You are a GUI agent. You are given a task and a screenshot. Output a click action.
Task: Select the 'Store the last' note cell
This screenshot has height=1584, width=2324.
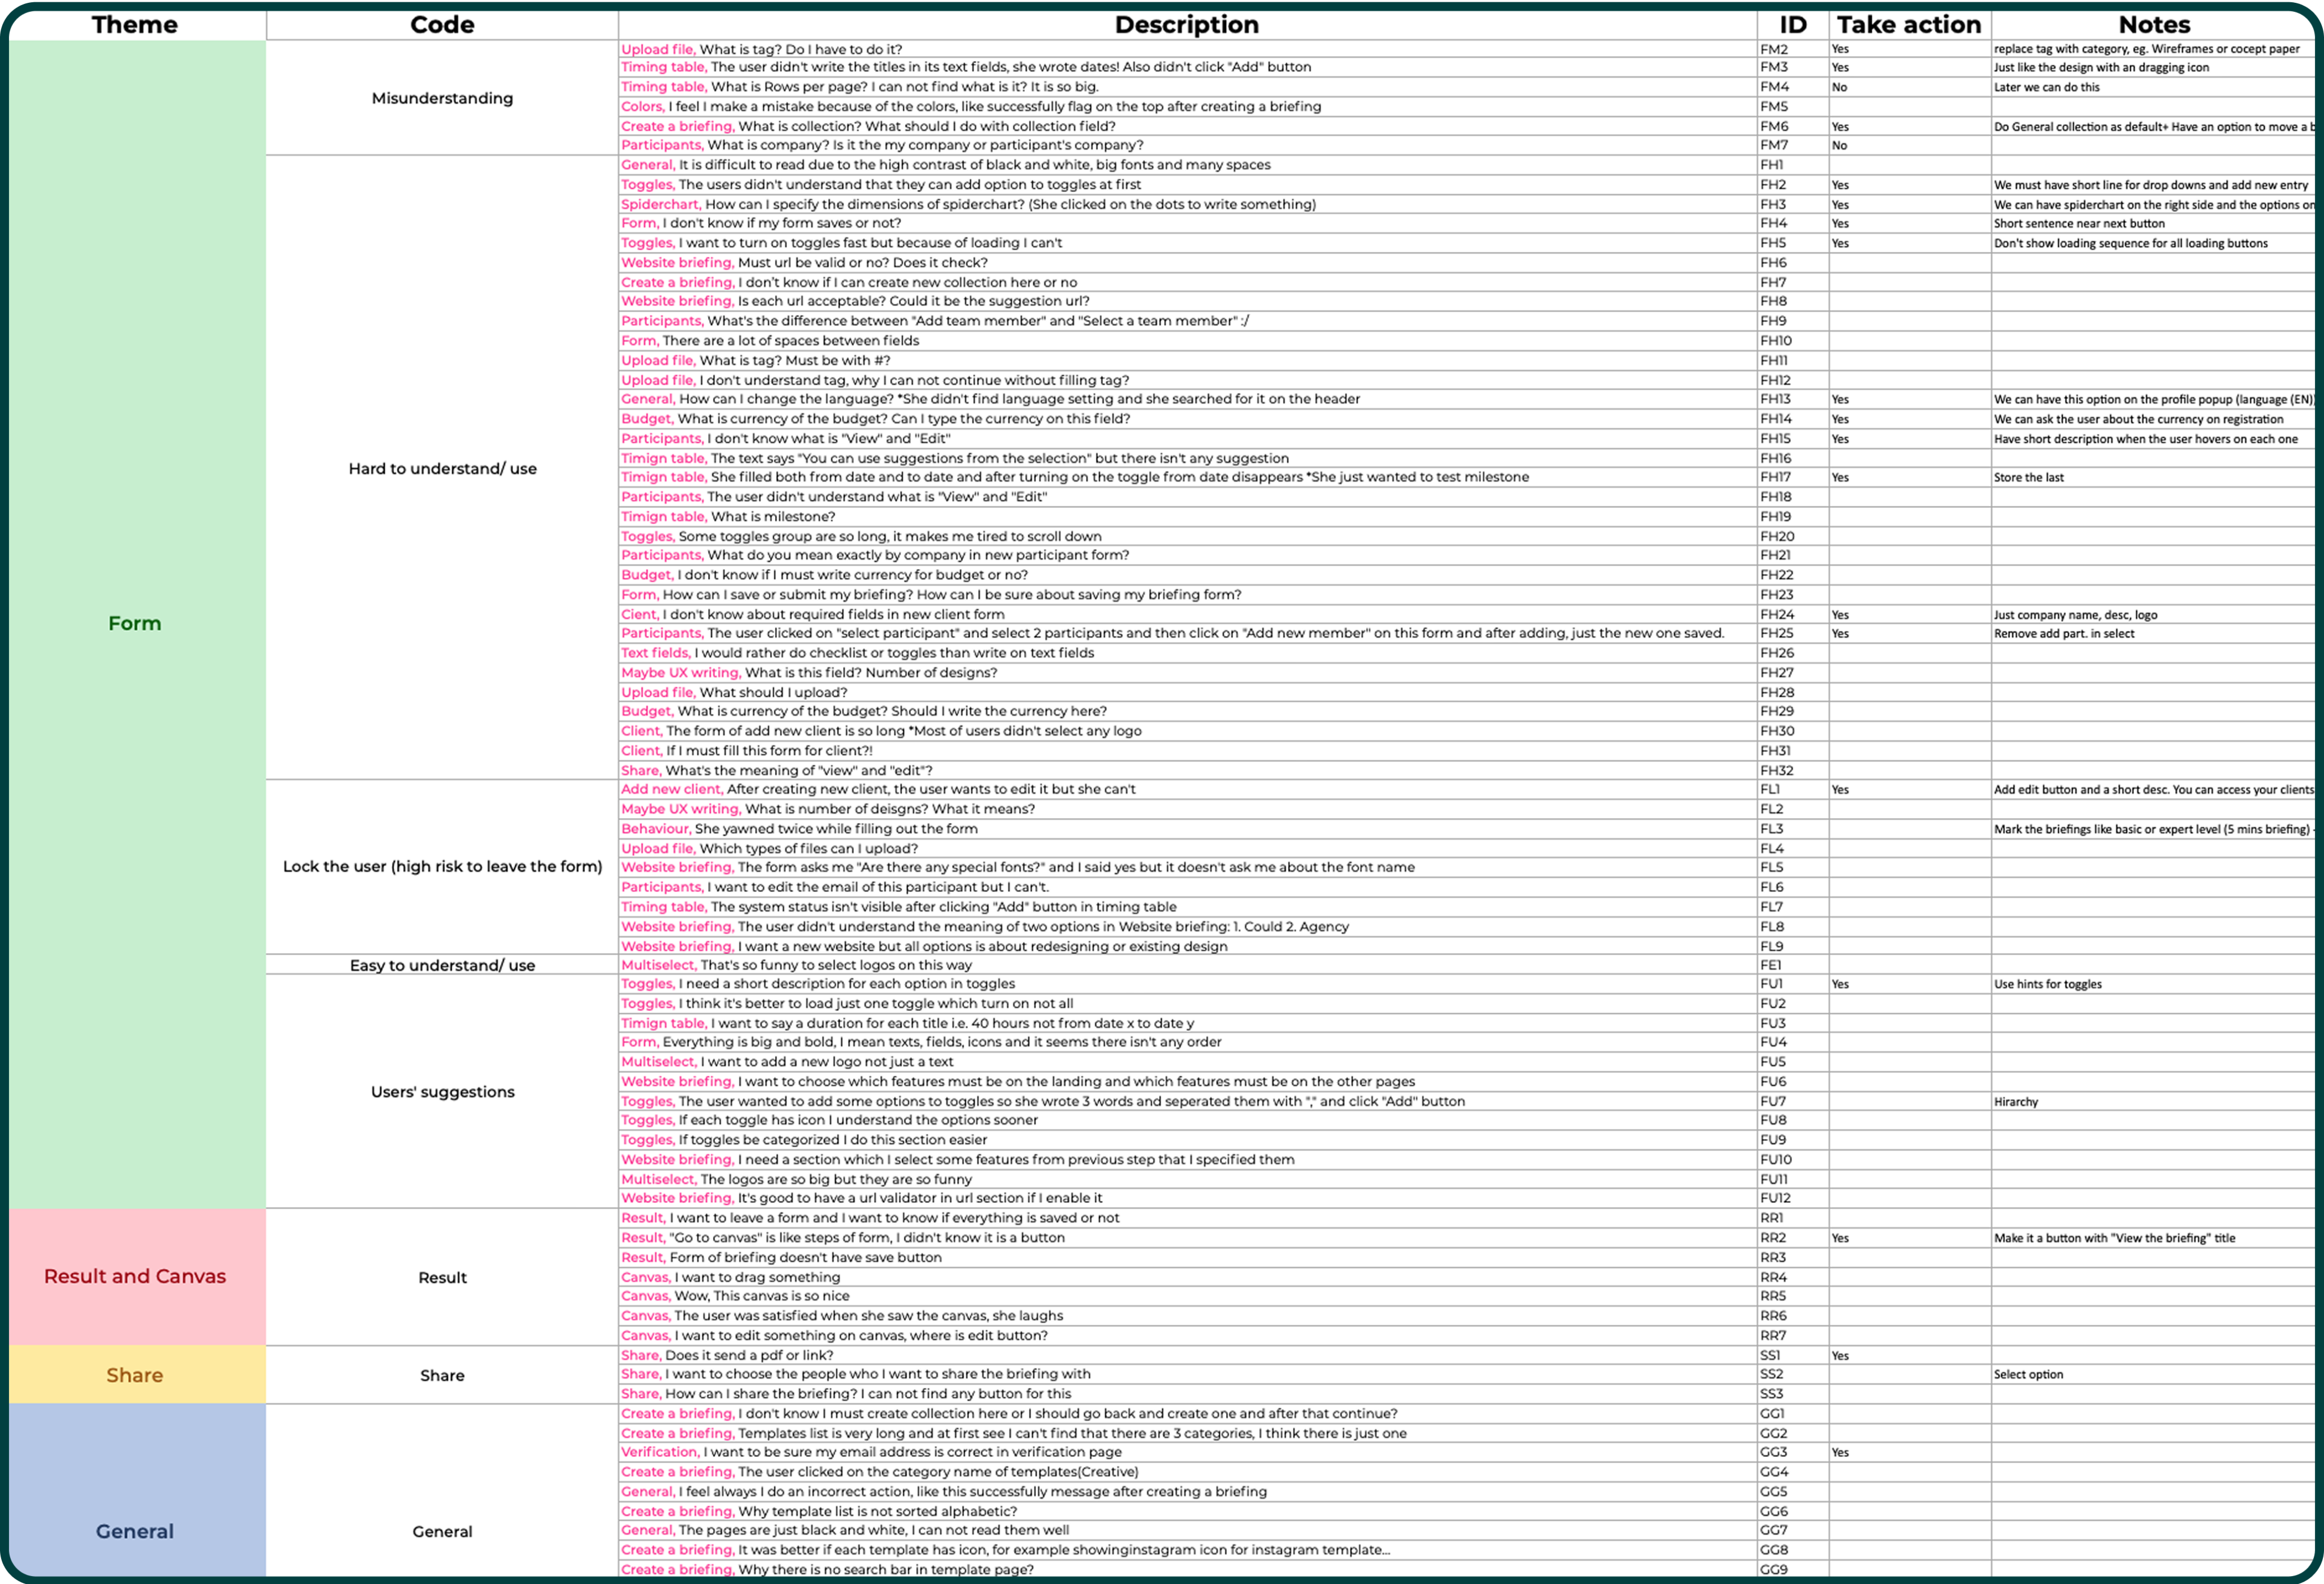(x=2028, y=477)
